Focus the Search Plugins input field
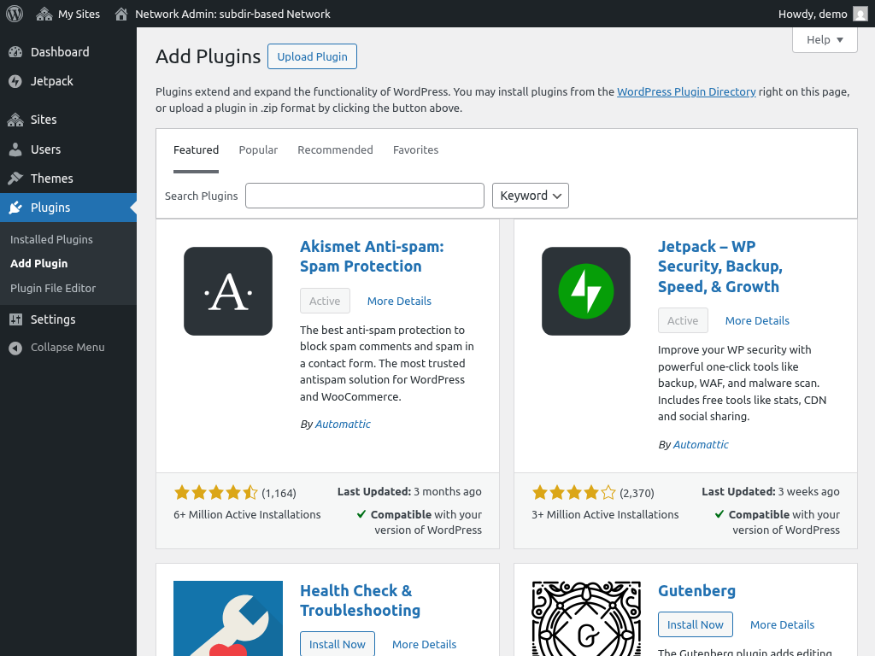Image resolution: width=875 pixels, height=656 pixels. pos(365,196)
